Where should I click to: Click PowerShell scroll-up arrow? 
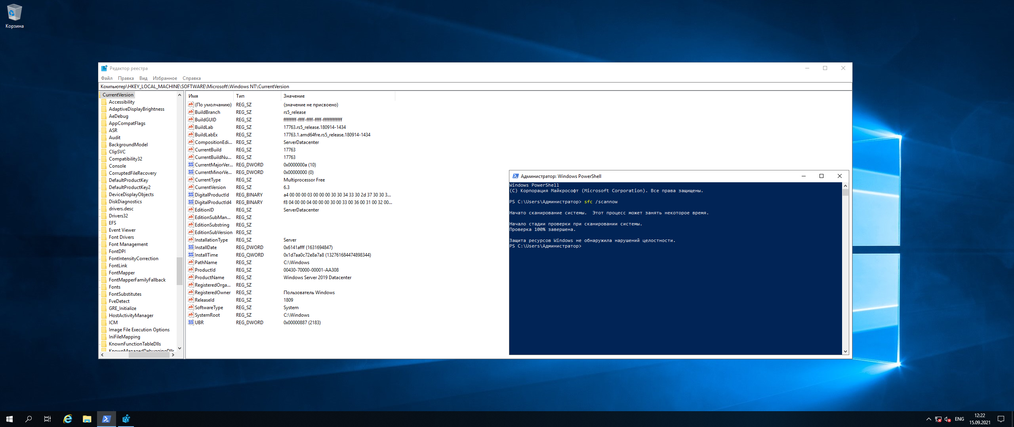click(845, 186)
